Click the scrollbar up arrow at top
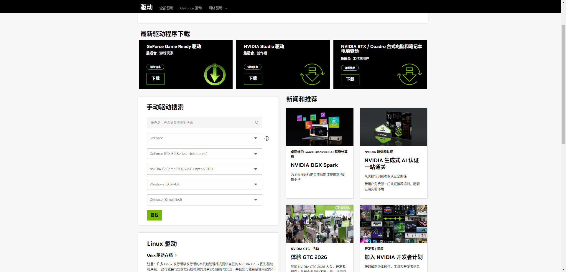The width and height of the screenshot is (566, 272). click(x=563, y=2)
